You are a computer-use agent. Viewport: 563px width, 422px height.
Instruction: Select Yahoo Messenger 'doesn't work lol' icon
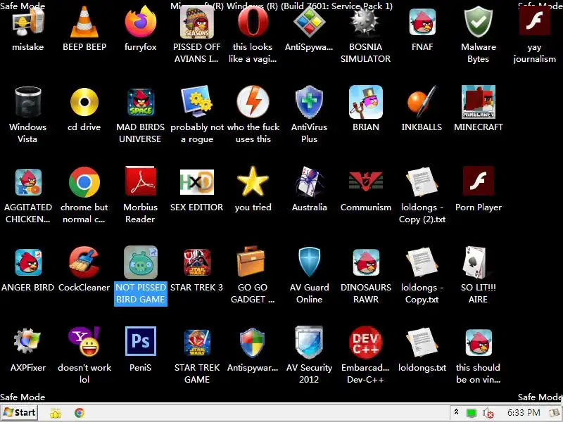(84, 342)
